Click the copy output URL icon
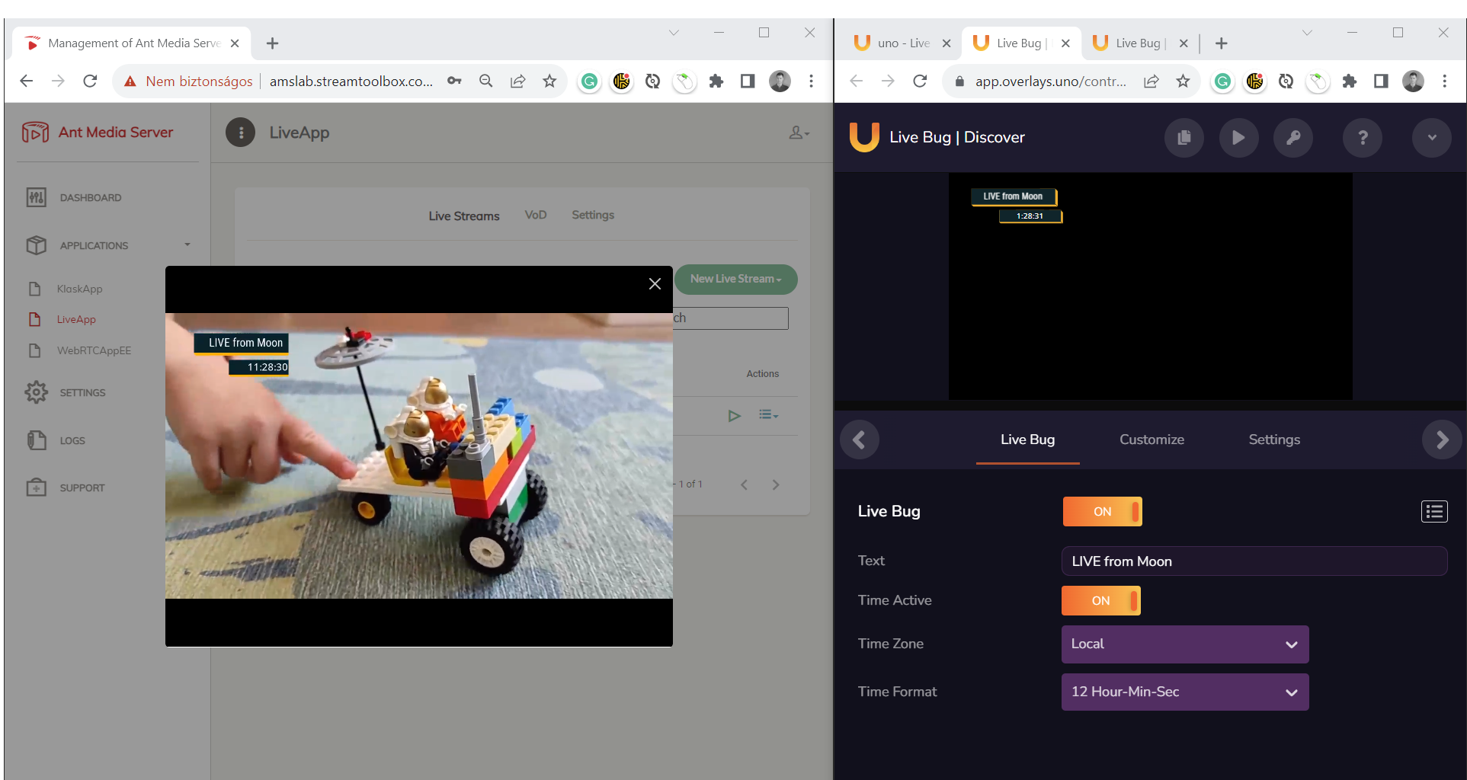This screenshot has height=780, width=1467. point(1184,138)
